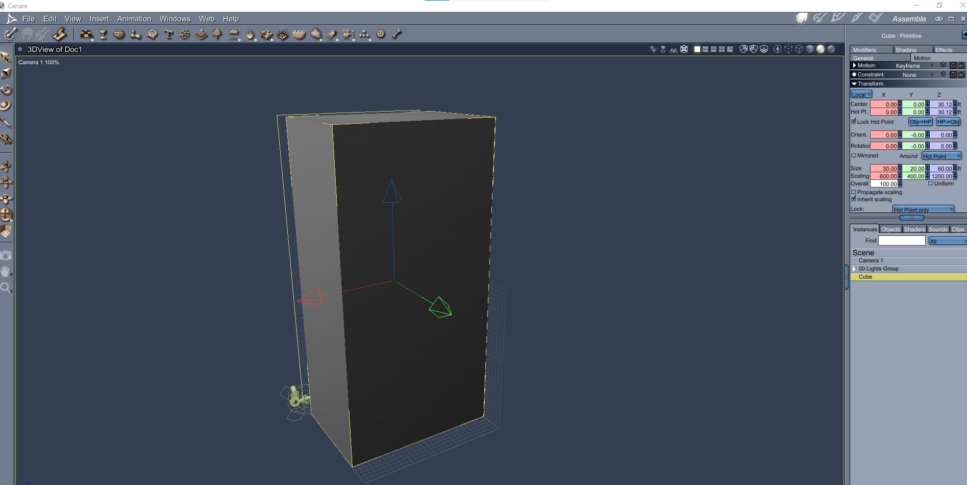Screen dimensions: 967x485
Task: Click the goblet-shaped spline object icon
Action: tap(103, 34)
